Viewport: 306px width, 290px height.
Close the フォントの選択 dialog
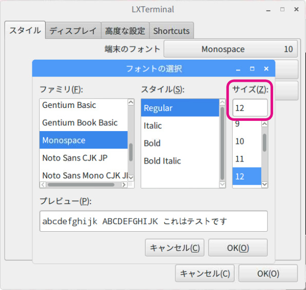coord(266,69)
